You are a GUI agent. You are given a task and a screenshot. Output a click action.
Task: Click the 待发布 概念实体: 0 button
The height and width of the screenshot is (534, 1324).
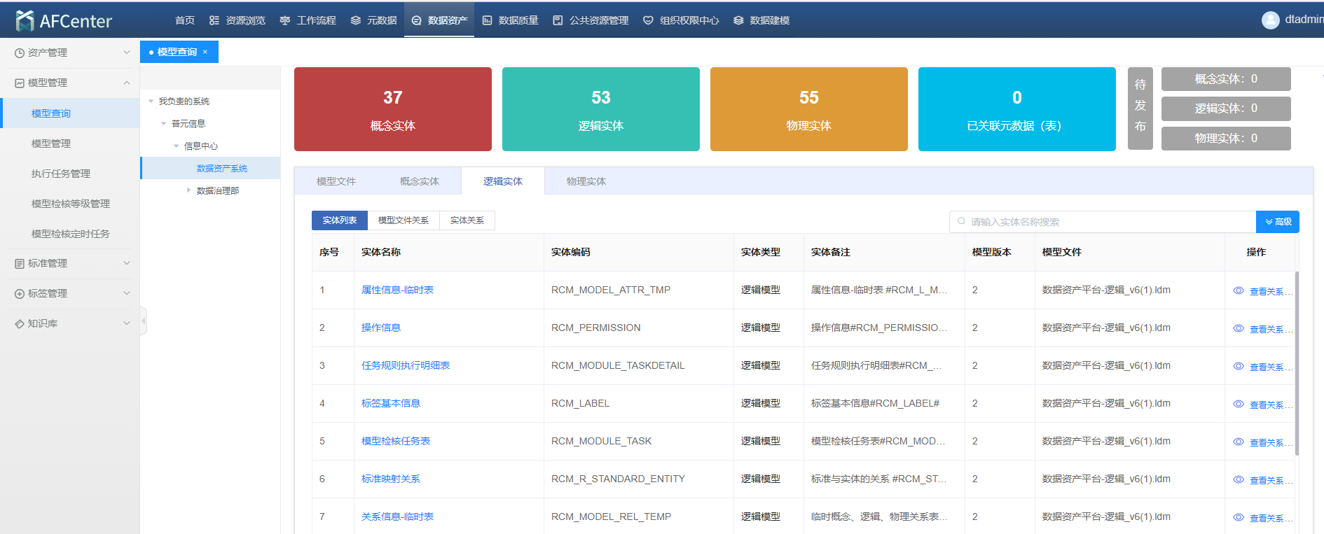click(x=1226, y=79)
